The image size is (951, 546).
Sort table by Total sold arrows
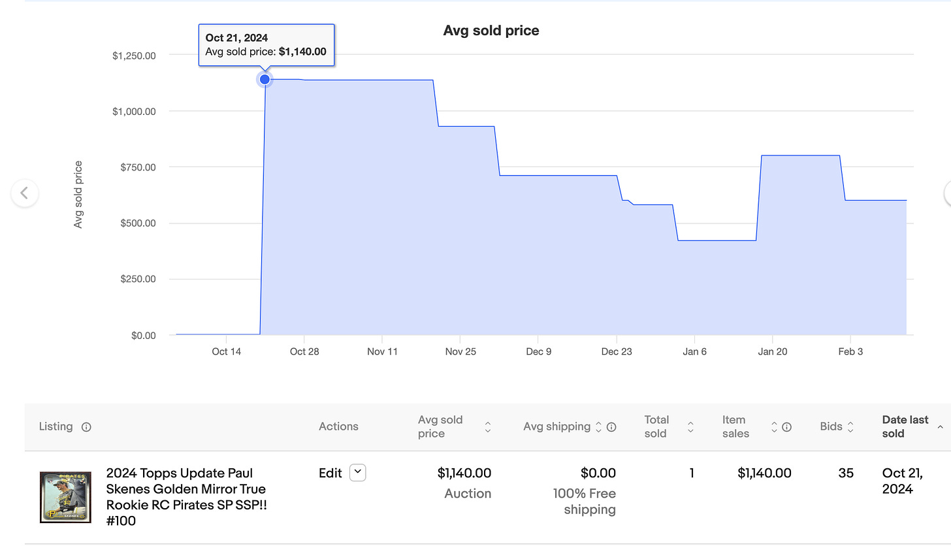tap(690, 427)
